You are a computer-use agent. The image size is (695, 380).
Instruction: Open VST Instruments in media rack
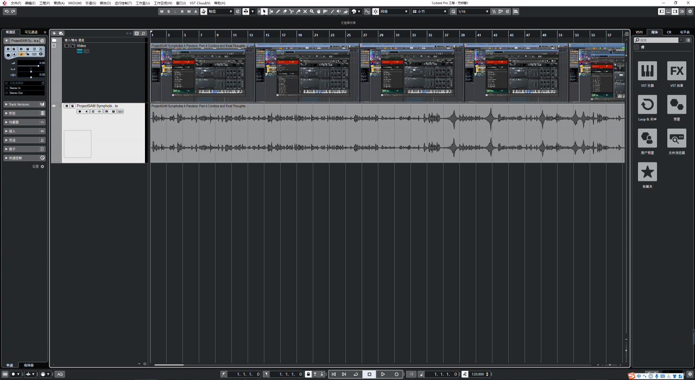pyautogui.click(x=647, y=71)
